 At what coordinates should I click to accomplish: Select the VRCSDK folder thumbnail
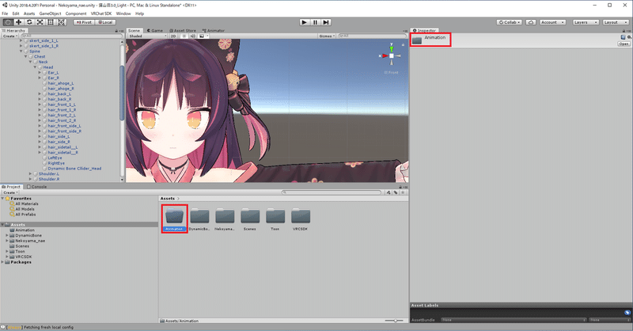301,219
